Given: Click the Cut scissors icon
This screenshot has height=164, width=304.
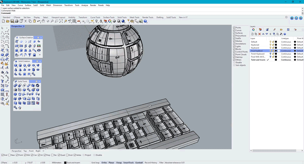Looking at the screenshot, I should pyautogui.click(x=26, y=21).
